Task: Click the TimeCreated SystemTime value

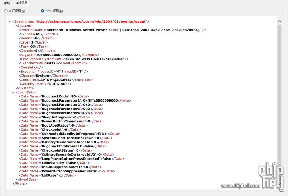Action: click(x=94, y=59)
